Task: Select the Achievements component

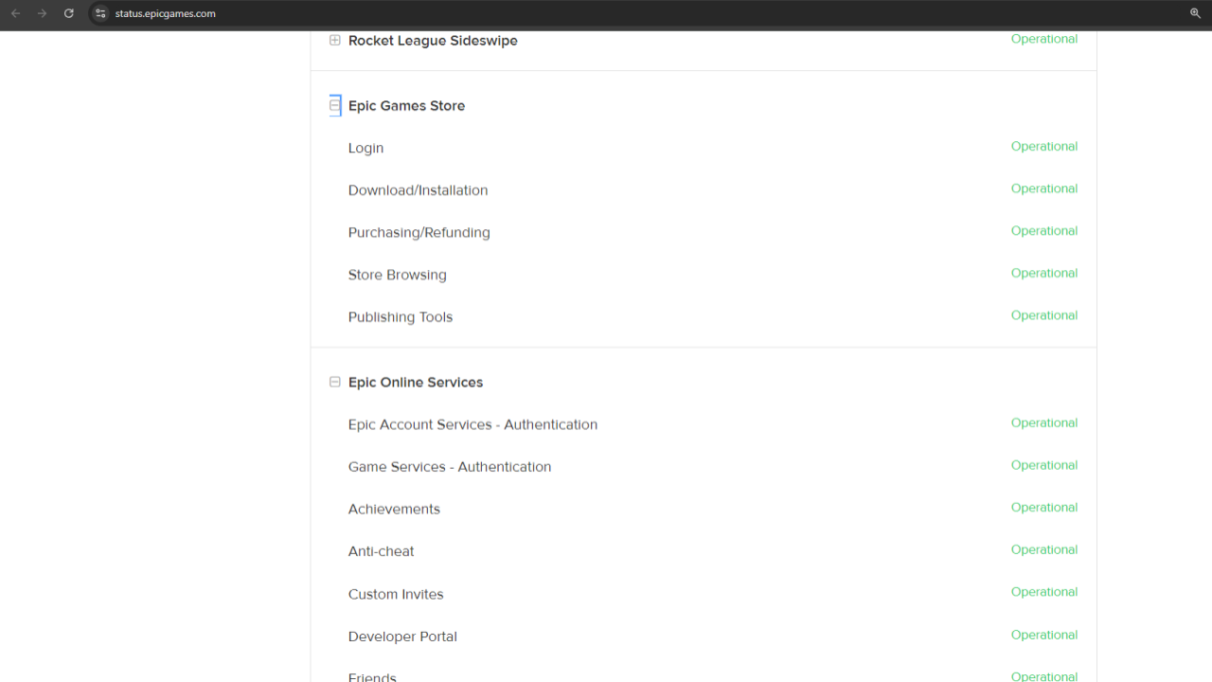Action: (394, 510)
